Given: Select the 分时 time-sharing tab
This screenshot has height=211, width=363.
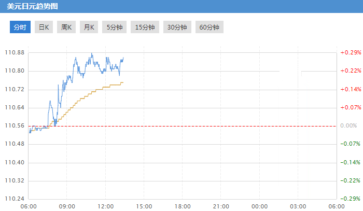Looking at the screenshot, I should coord(20,27).
